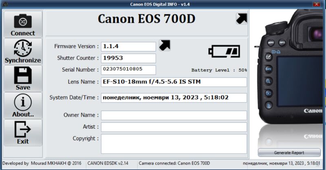Select the Firmware Version value box
Viewport: 326px width, 170px height.
(128, 46)
